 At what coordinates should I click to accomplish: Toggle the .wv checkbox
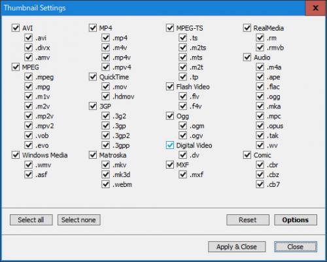point(260,145)
